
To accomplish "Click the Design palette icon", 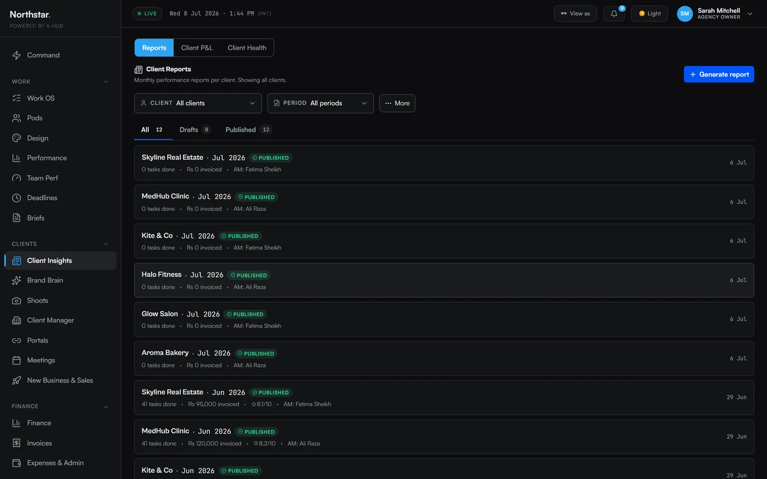I will [x=16, y=138].
